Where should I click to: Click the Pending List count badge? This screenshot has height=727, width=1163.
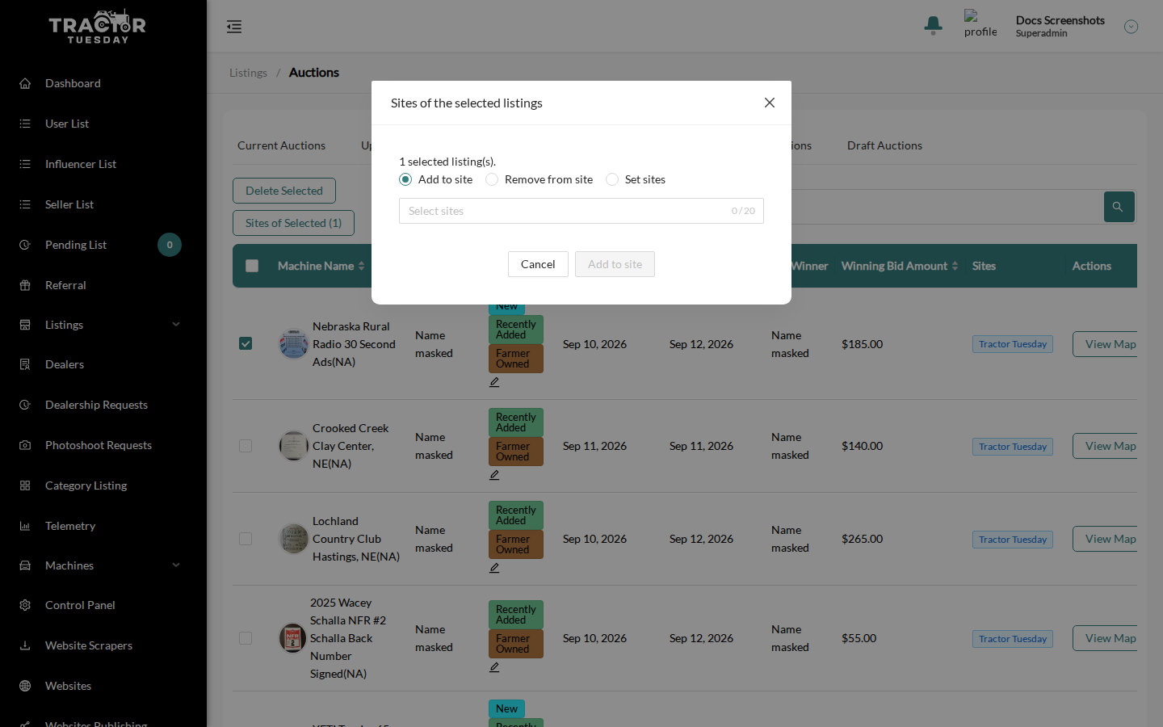(x=170, y=245)
